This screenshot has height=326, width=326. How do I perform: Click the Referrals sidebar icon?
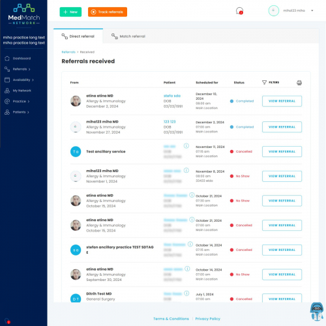click(7, 69)
